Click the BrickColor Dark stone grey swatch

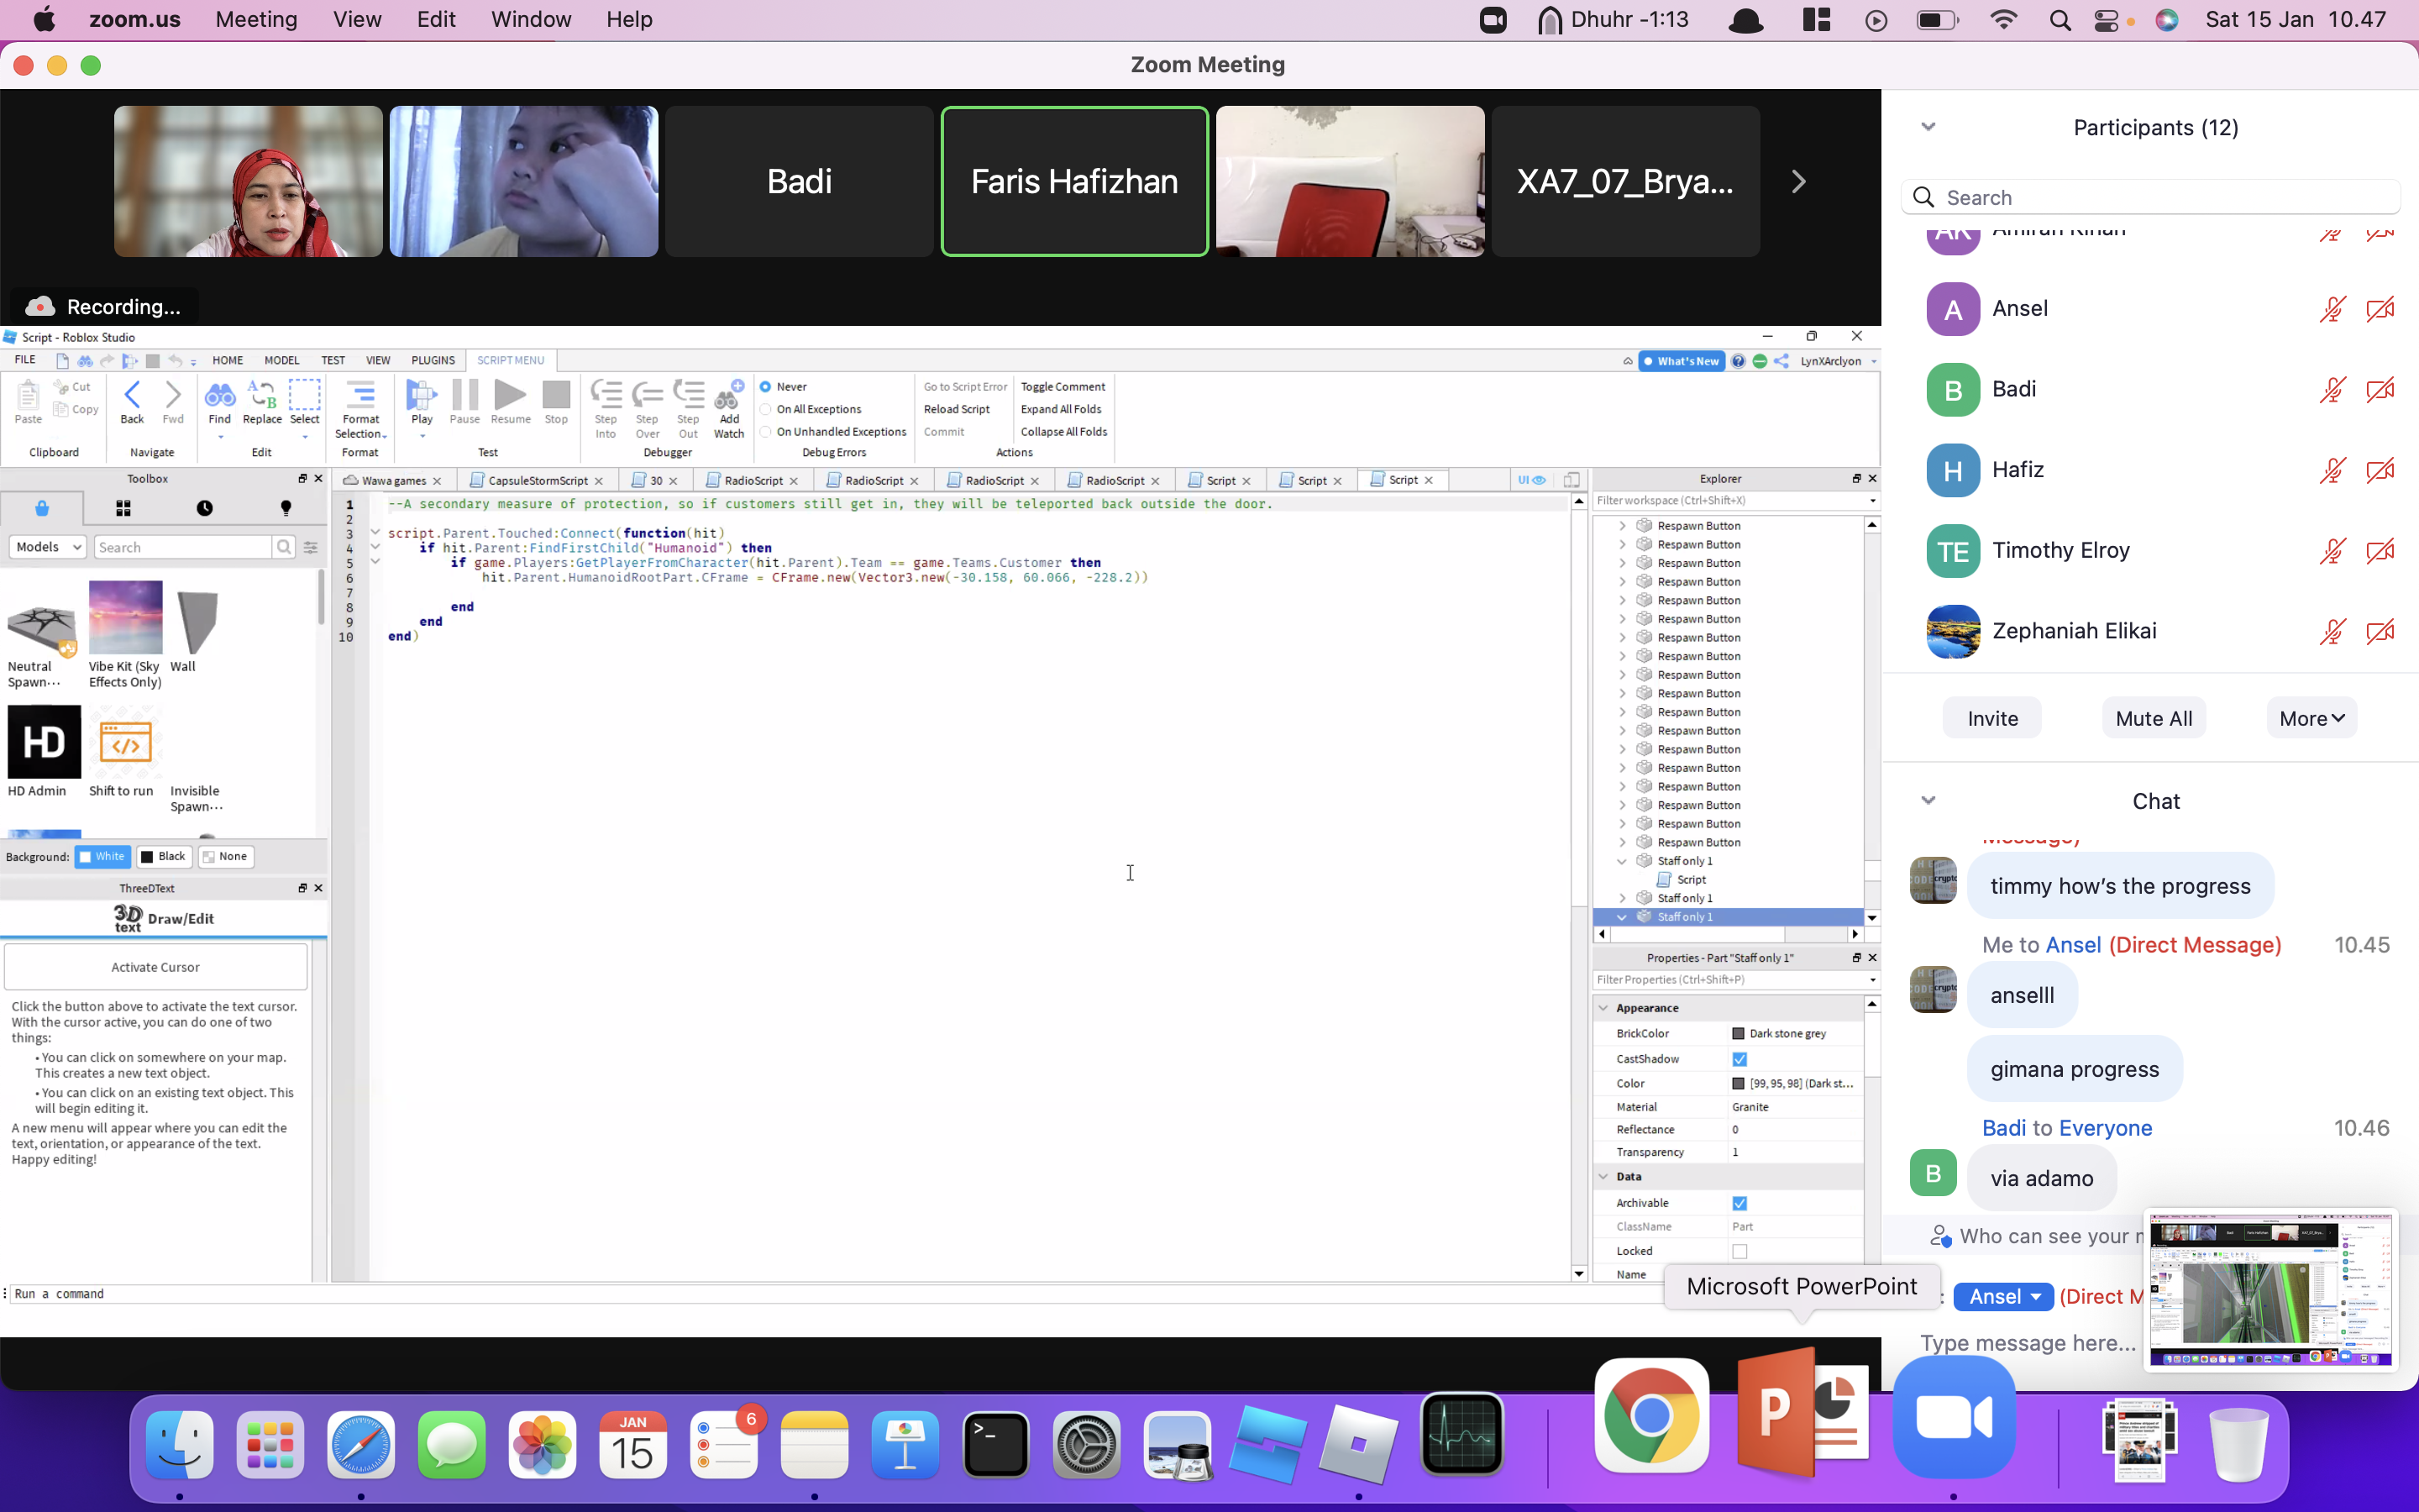click(x=1739, y=1033)
